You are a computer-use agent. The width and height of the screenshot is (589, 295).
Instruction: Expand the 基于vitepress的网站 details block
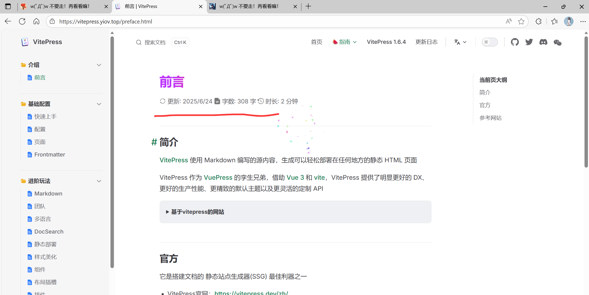198,212
